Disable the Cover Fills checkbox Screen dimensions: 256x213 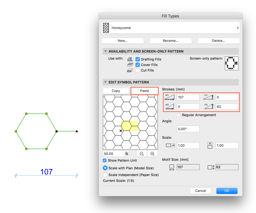coord(138,65)
